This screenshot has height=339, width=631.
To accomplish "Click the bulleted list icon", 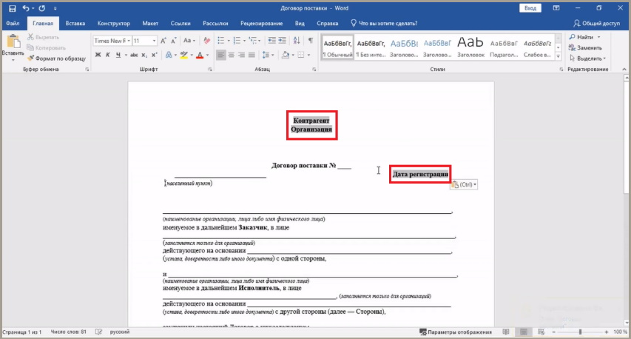I will coord(221,41).
